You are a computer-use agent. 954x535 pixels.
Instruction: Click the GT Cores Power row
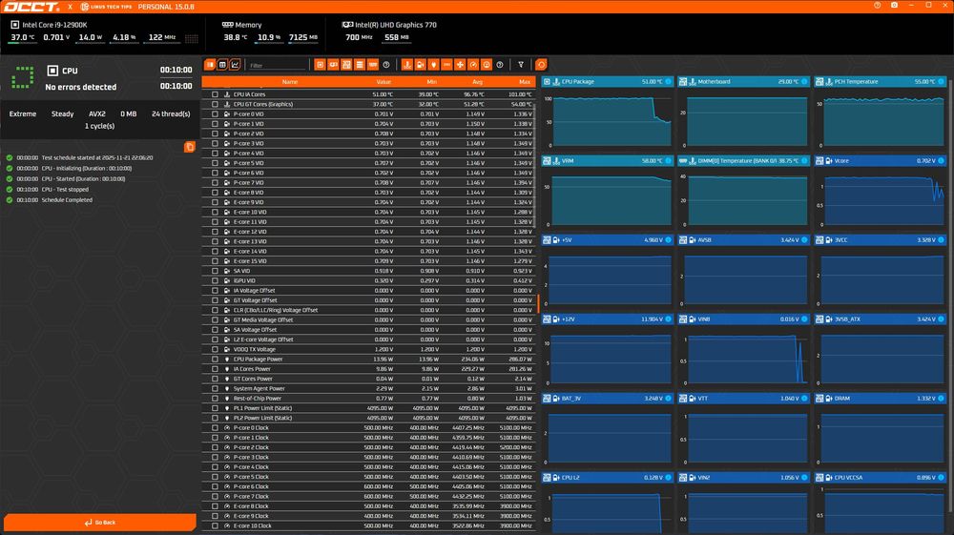pos(368,379)
